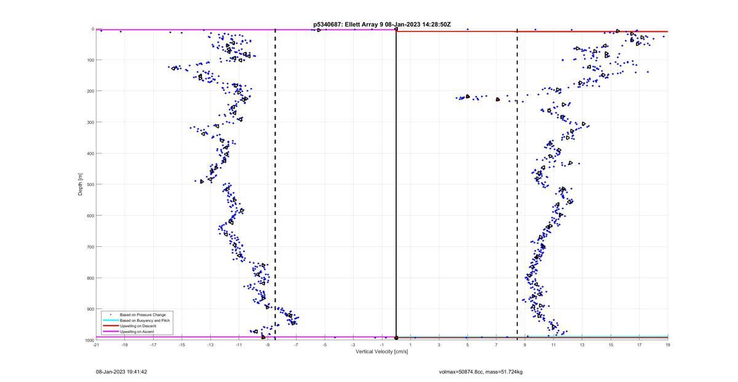Click x-axis tick label '-9'
The width and height of the screenshot is (738, 382).
point(268,345)
